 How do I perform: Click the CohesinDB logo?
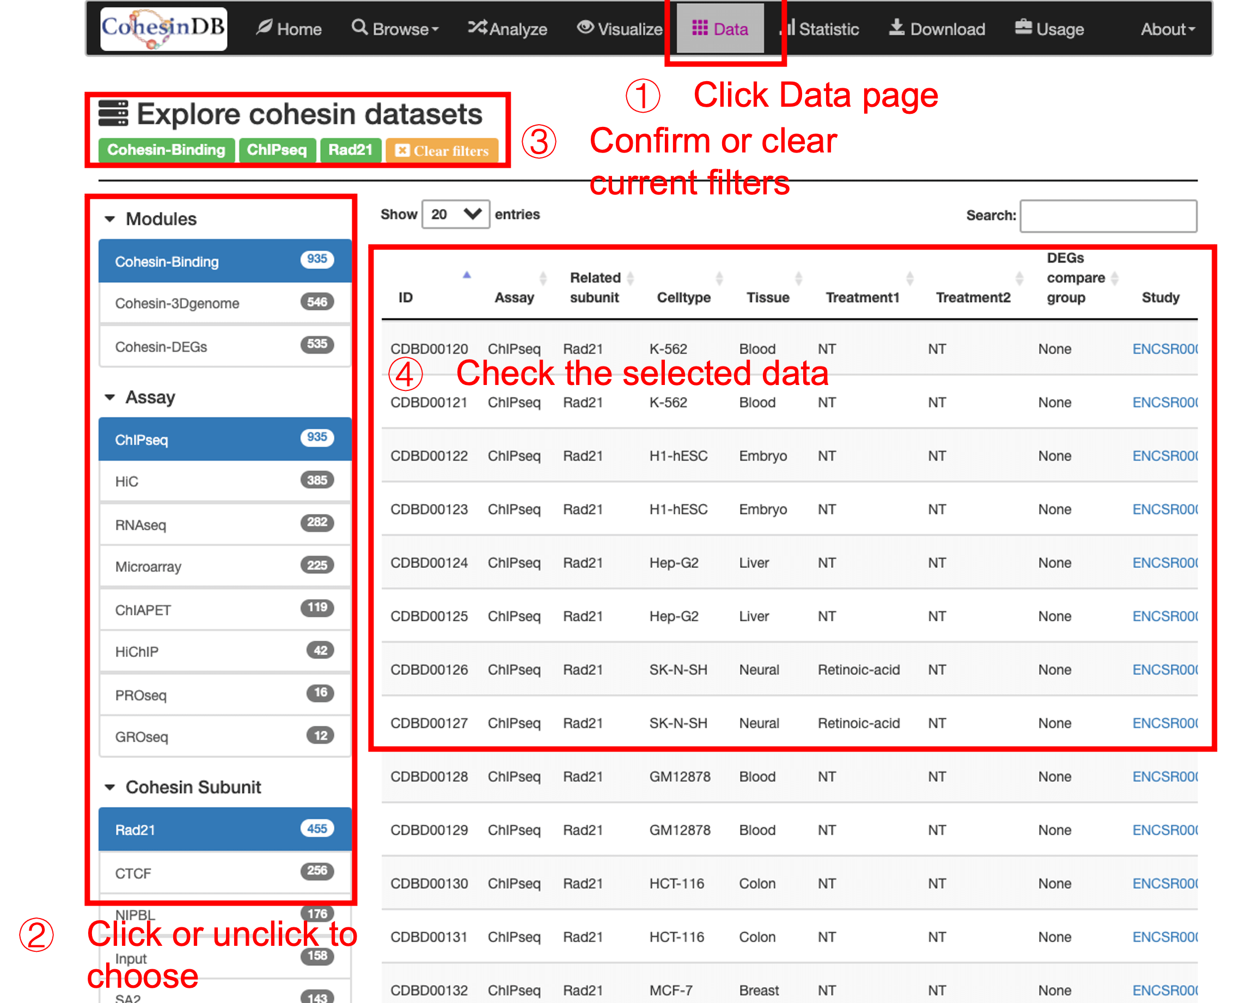[x=163, y=29]
